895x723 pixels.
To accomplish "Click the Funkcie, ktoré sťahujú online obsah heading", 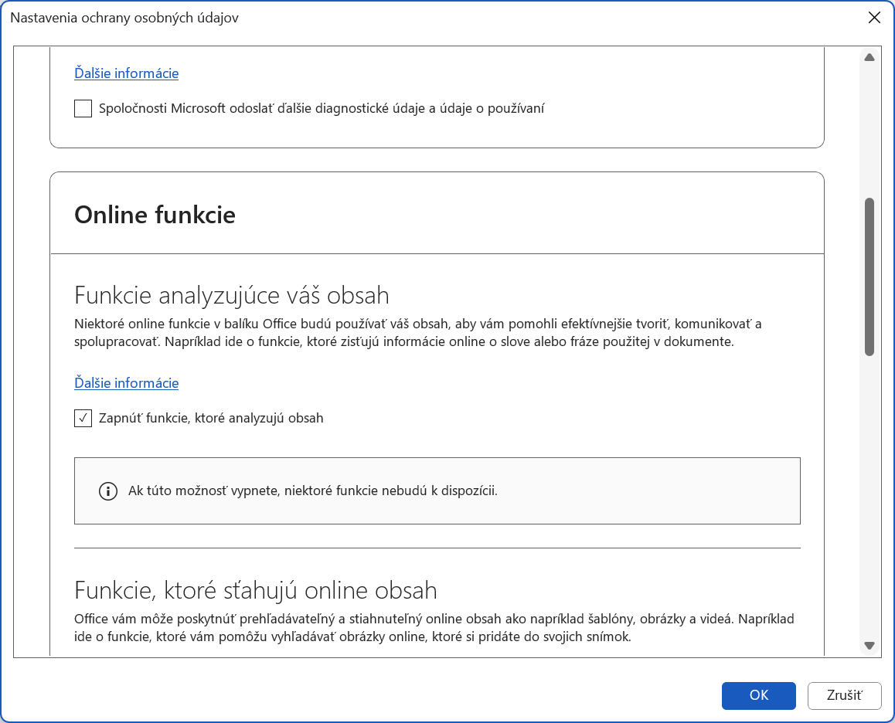I will point(255,590).
